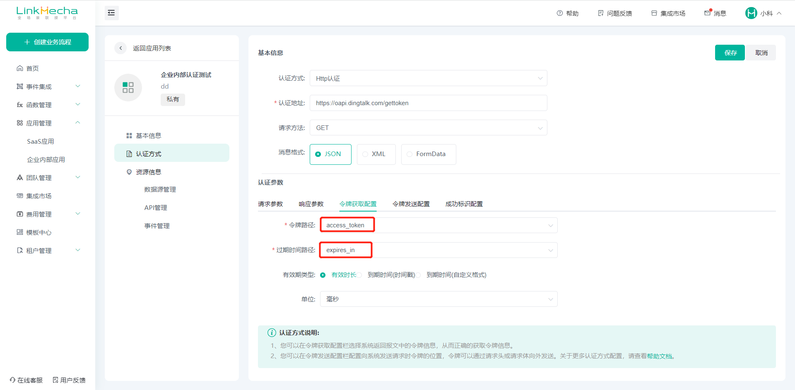Select 到期时间(自定义格式) validity type
Viewport: 795px width, 390px height.
[451, 275]
